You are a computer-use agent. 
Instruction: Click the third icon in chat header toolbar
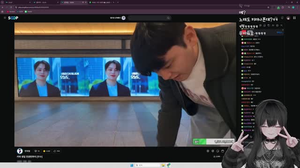click(x=269, y=25)
